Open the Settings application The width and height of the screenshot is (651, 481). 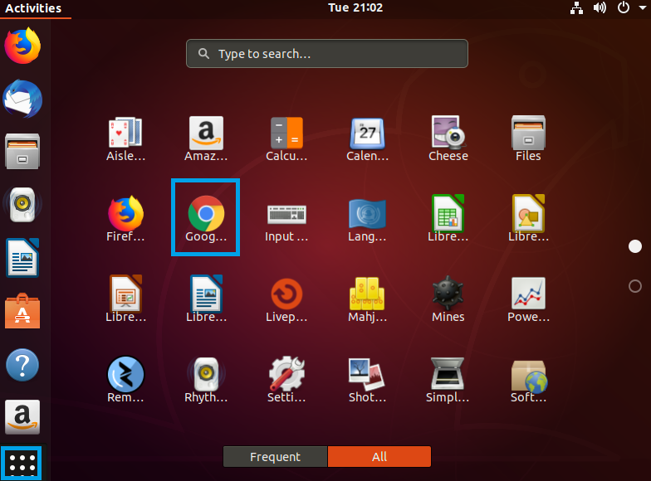click(286, 380)
